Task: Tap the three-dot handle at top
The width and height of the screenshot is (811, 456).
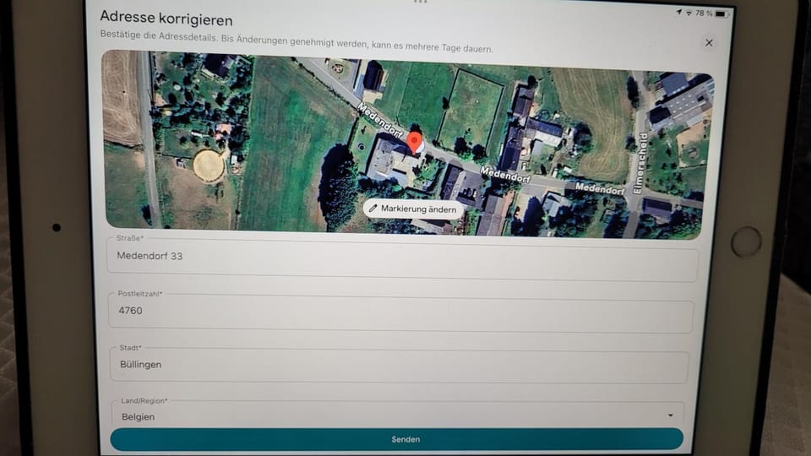Action: pos(420,2)
